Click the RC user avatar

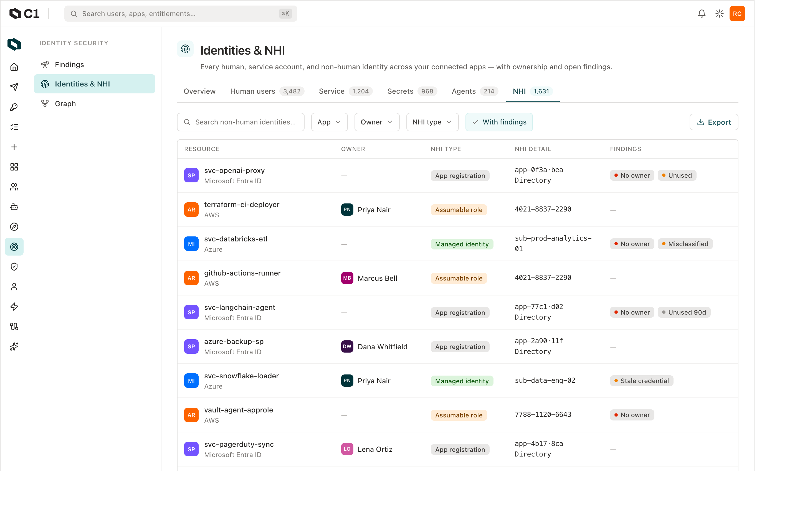coord(737,14)
